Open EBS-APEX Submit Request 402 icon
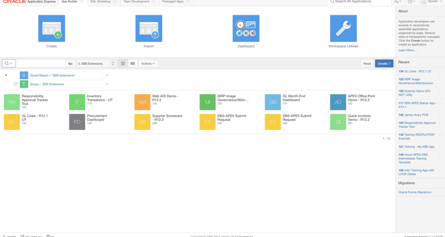This screenshot has width=445, height=237. pyautogui.click(x=207, y=122)
